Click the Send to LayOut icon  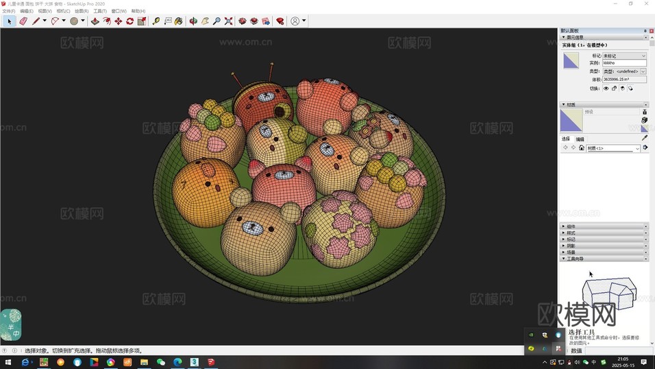tap(266, 21)
